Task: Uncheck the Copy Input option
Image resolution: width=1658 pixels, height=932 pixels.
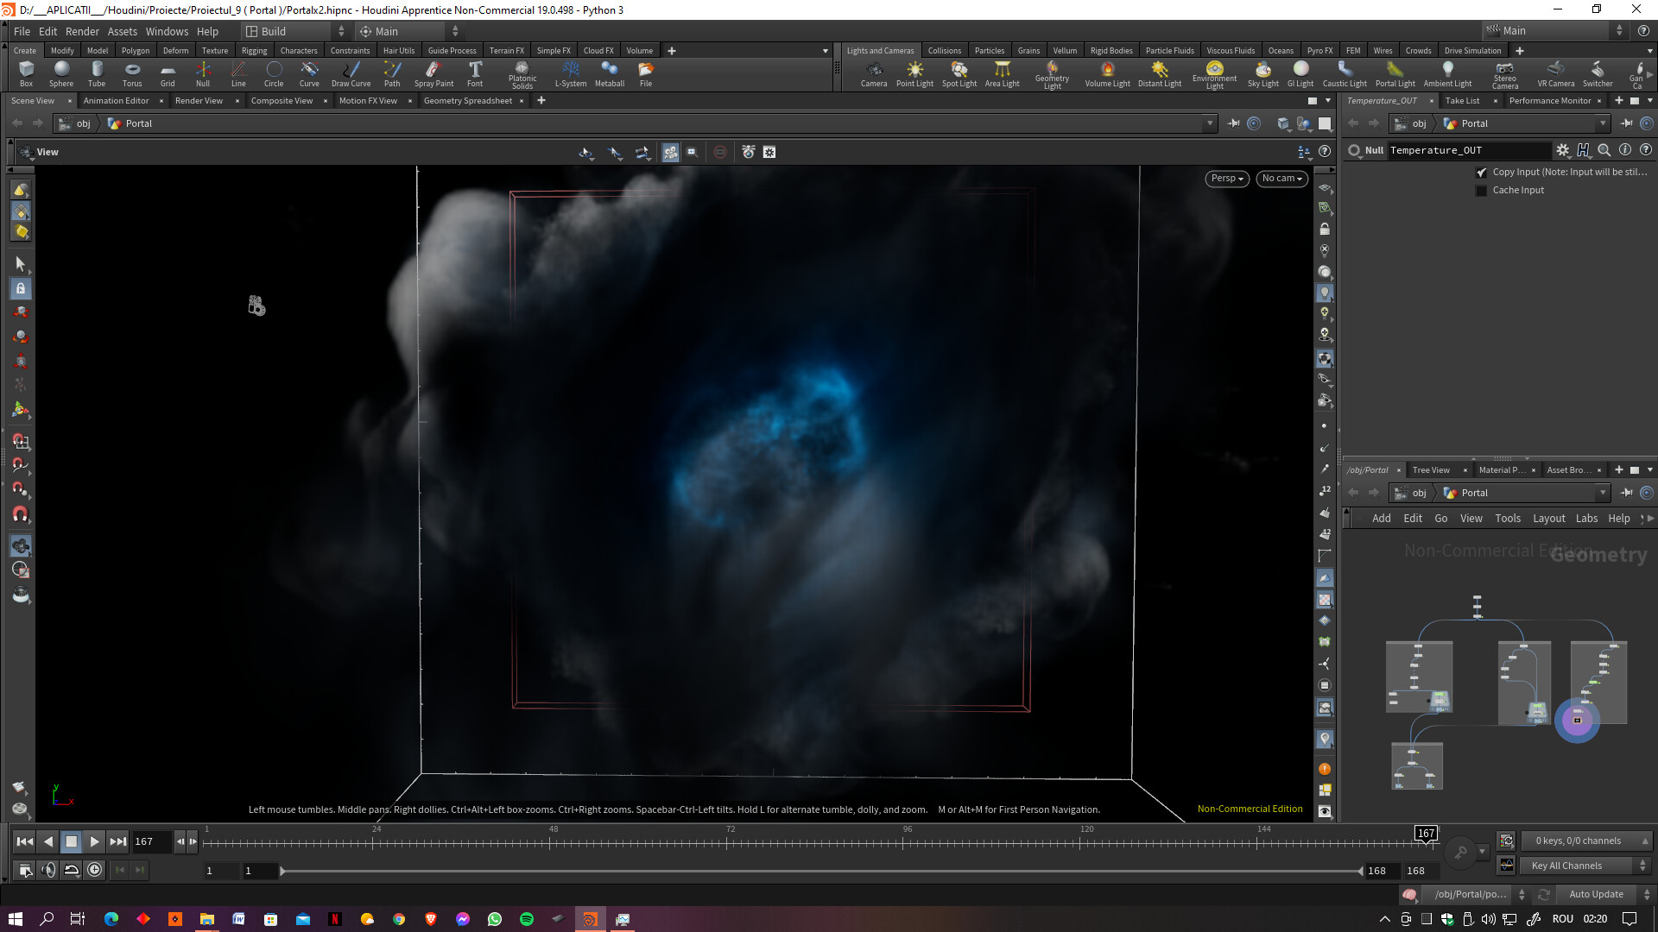Action: 1484,172
